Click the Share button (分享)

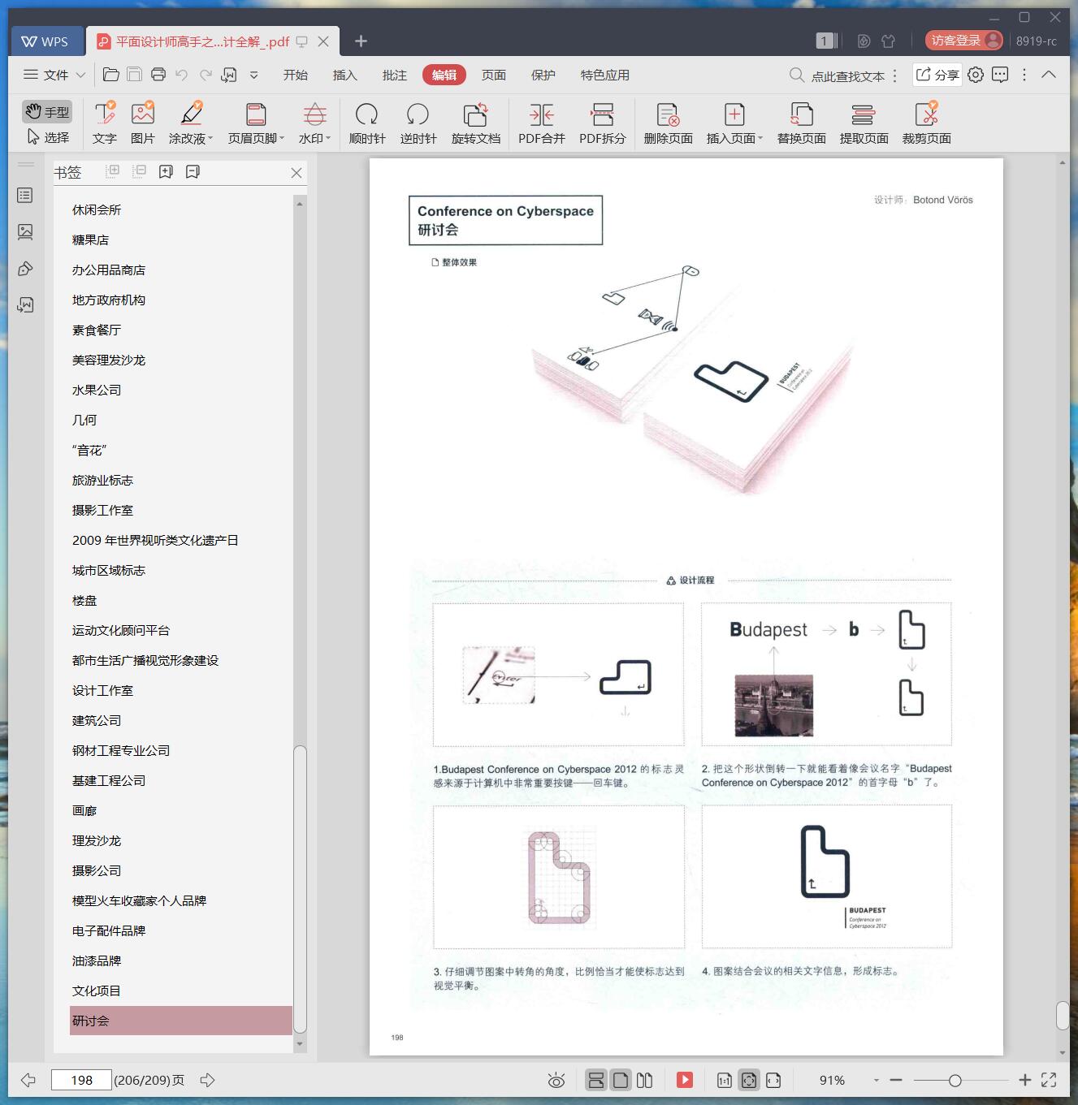pyautogui.click(x=937, y=75)
